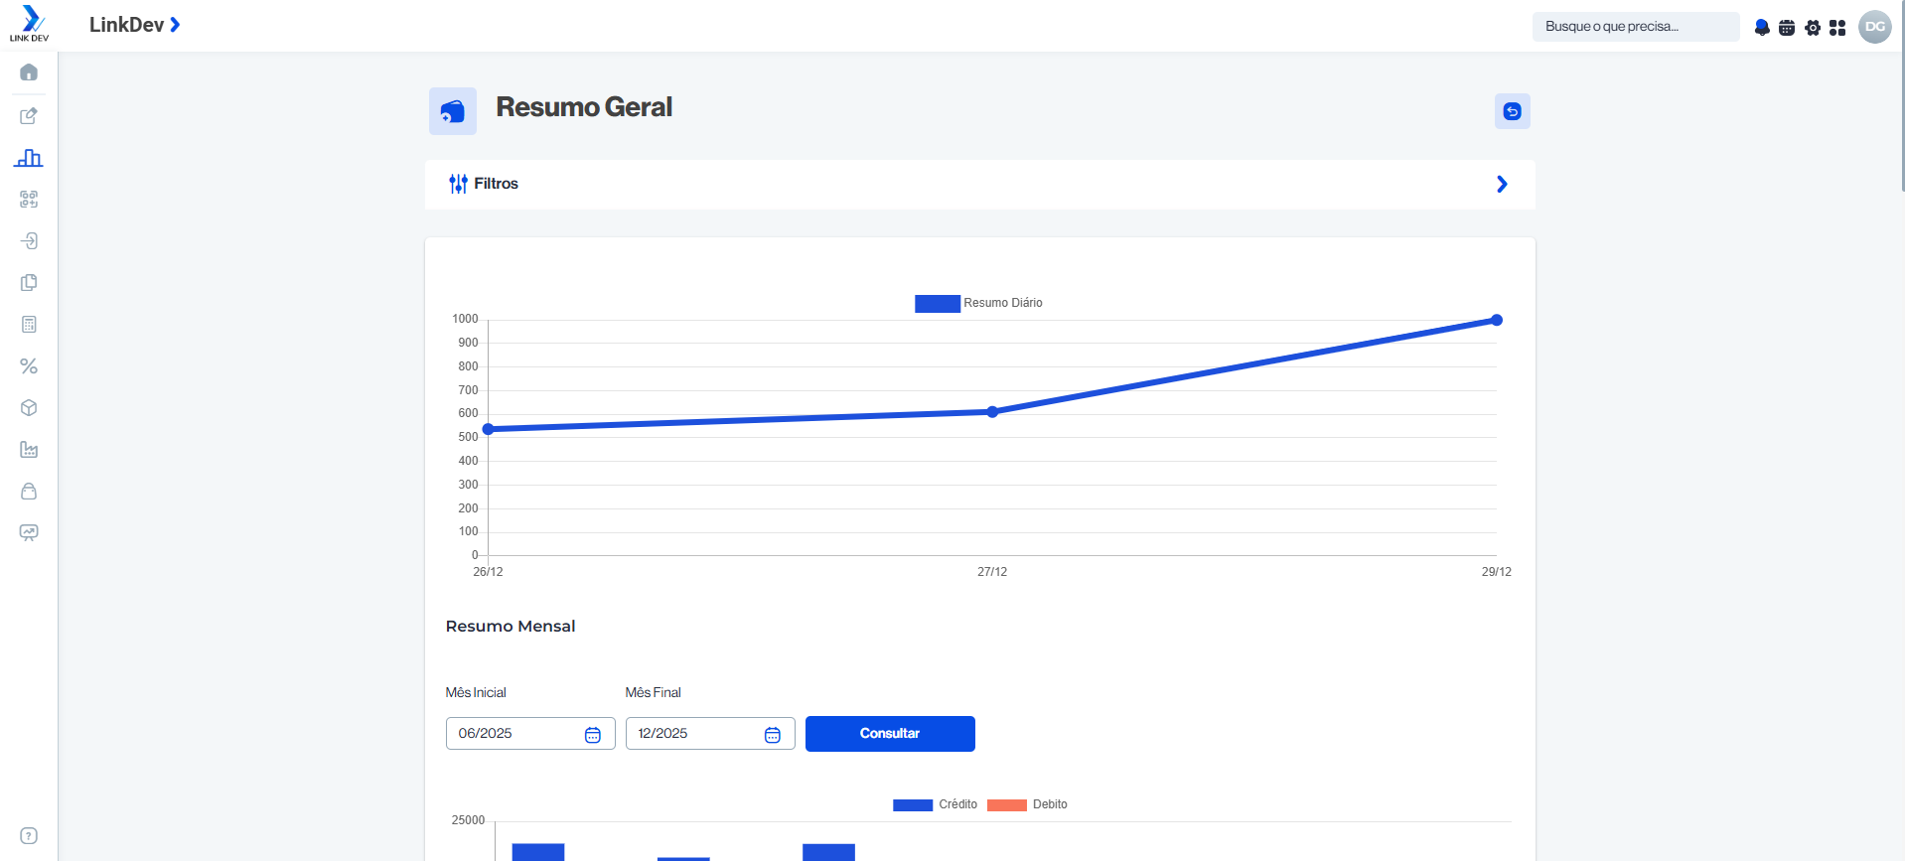
Task: Click the LinkDev title link
Action: coord(126,25)
